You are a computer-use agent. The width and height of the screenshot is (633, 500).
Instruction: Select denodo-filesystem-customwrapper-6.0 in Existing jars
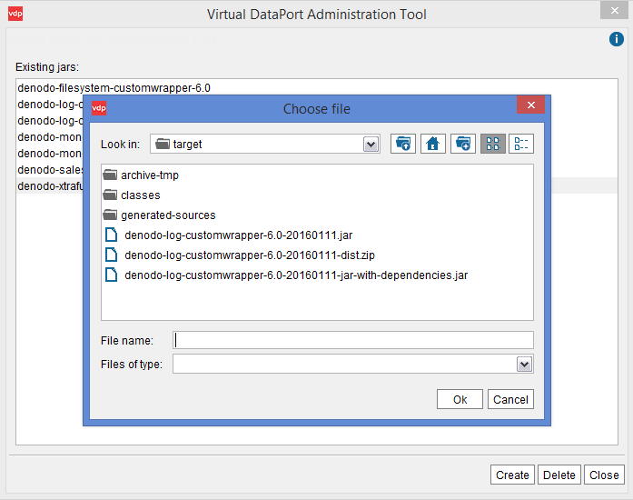tap(114, 87)
